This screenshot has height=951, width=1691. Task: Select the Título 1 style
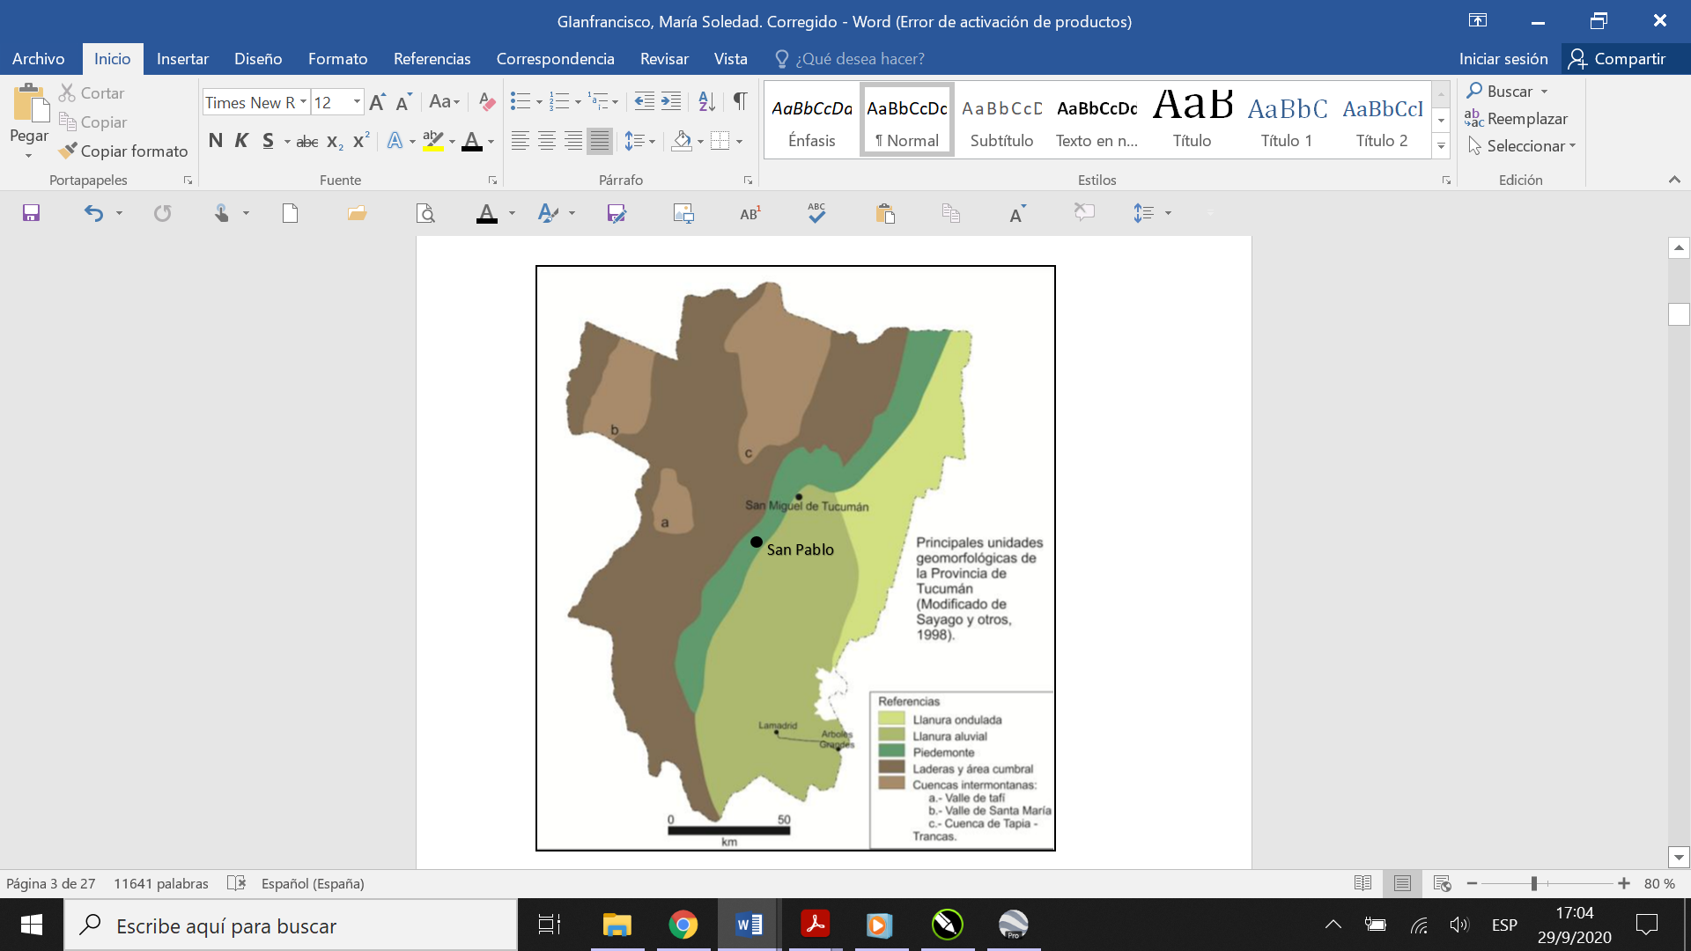pyautogui.click(x=1285, y=119)
